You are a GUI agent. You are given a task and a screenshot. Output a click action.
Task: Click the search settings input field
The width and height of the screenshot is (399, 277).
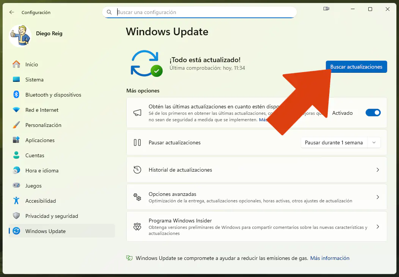click(x=199, y=12)
